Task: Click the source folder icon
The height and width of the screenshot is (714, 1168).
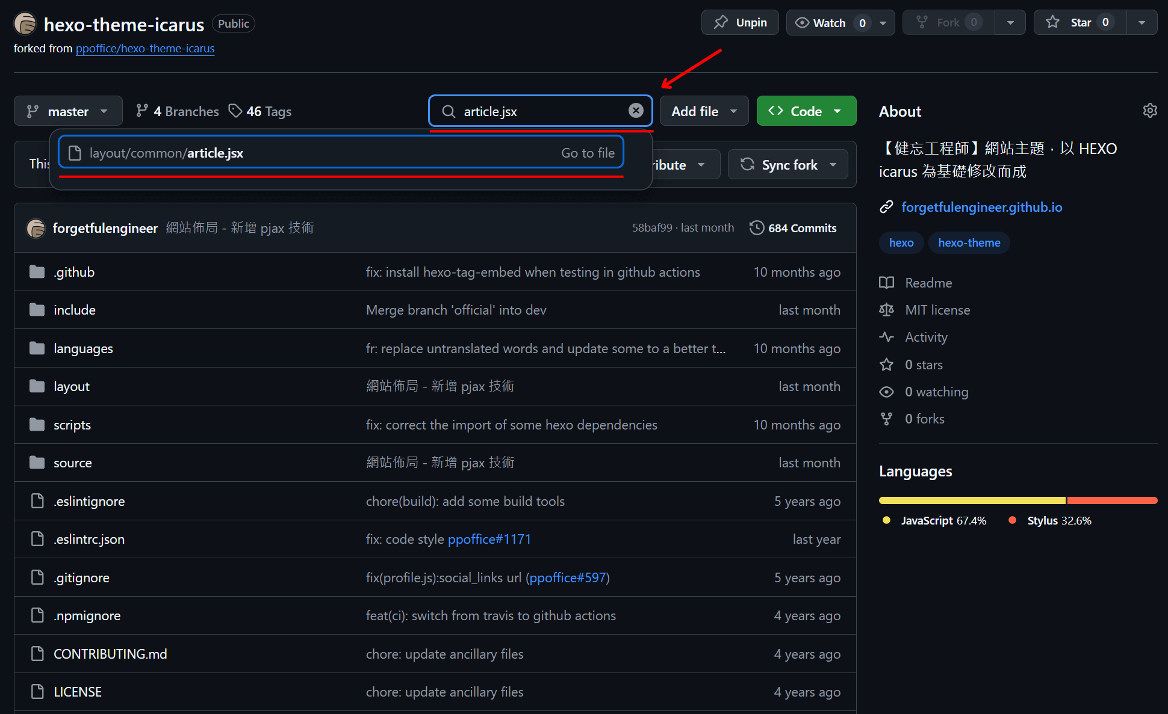Action: click(x=37, y=463)
